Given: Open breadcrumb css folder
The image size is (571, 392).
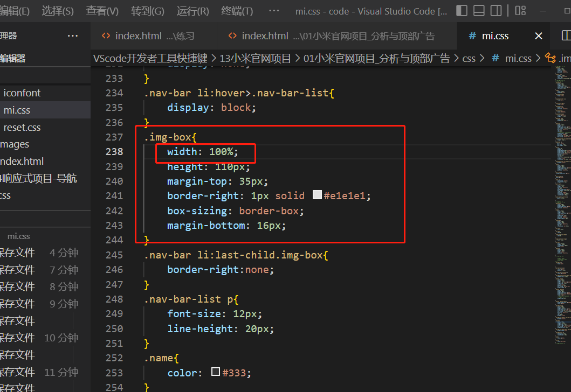Looking at the screenshot, I should [x=469, y=58].
